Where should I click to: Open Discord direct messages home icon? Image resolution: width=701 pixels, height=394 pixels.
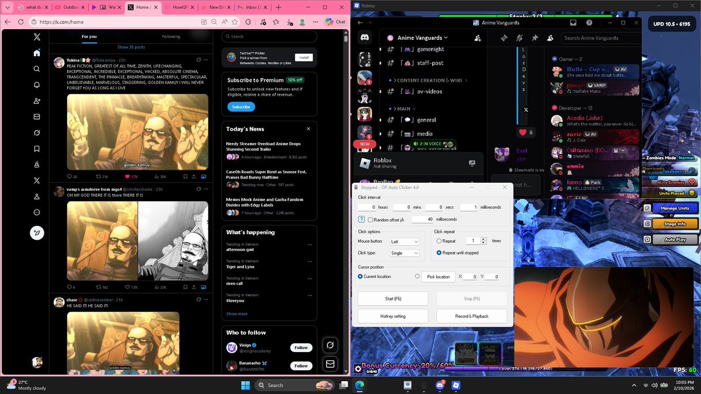pos(365,37)
